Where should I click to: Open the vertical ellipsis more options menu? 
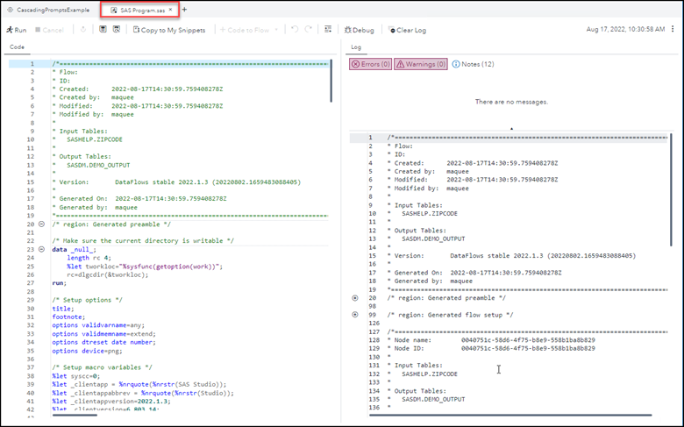[674, 30]
